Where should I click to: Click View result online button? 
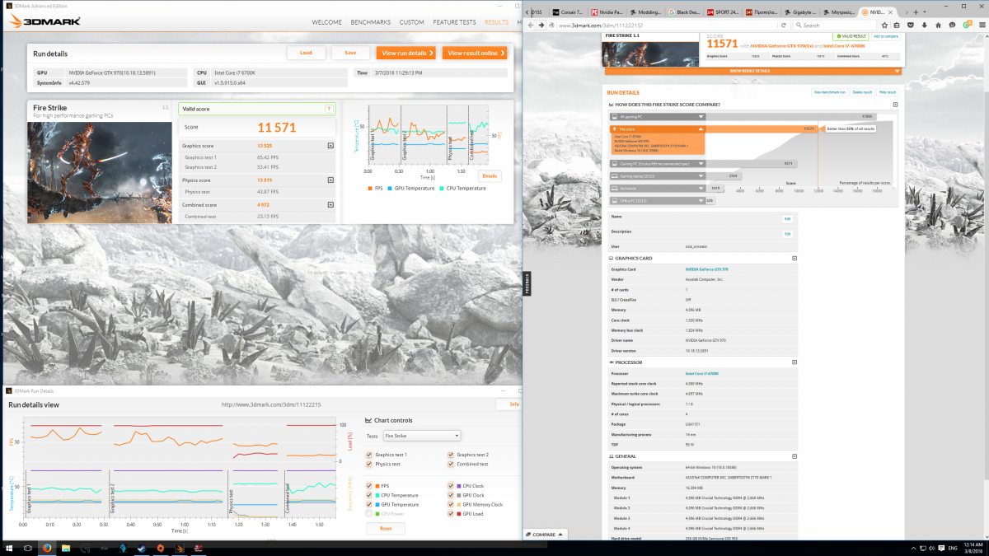coord(474,53)
